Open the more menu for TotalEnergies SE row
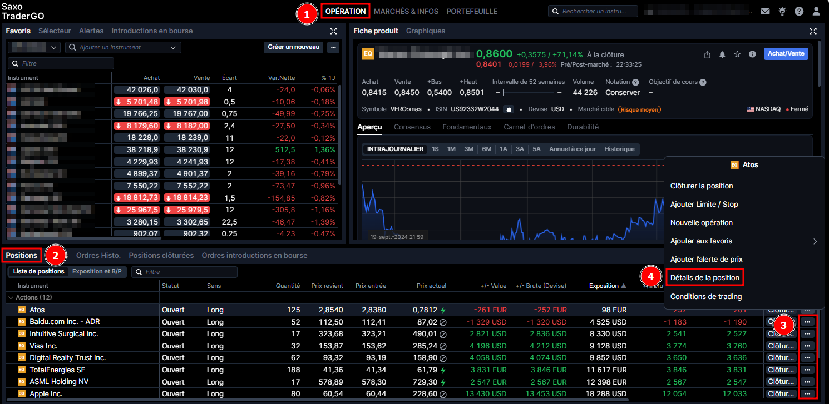This screenshot has height=404, width=829. (x=807, y=370)
